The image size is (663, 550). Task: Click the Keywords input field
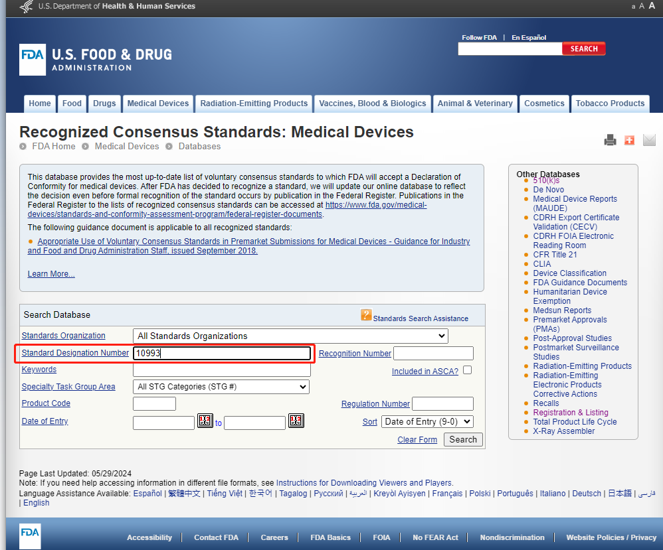click(x=222, y=370)
